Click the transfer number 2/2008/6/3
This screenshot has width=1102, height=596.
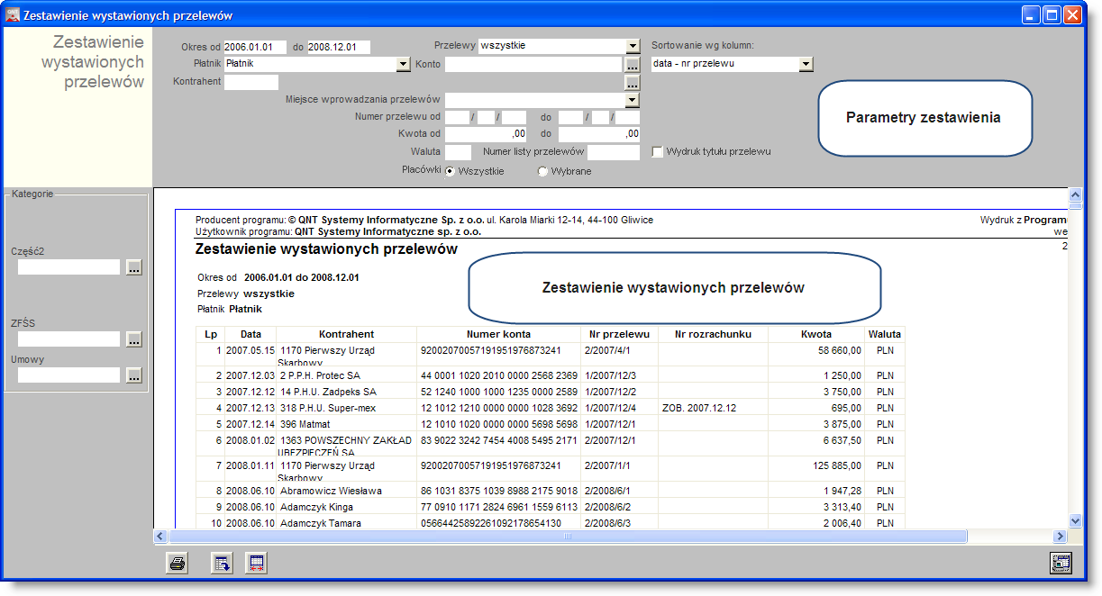click(607, 523)
